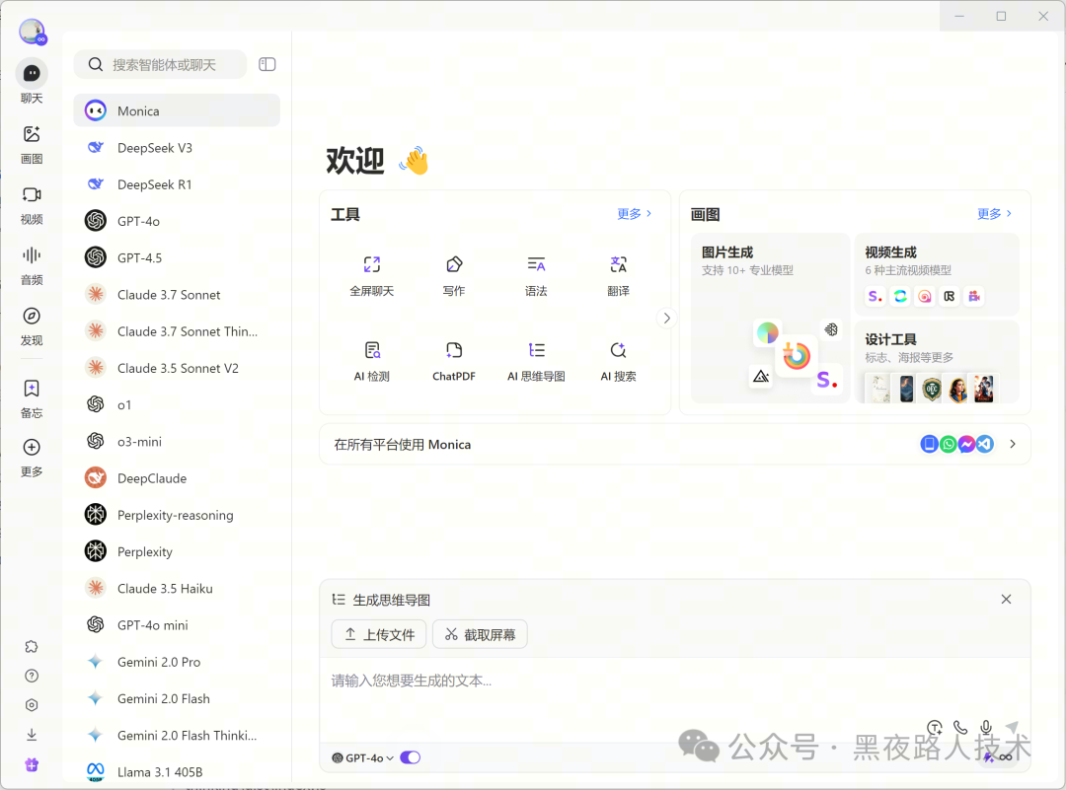1066x790 pixels.
Task: Open the 设计工具 design tools card
Action: [x=937, y=362]
